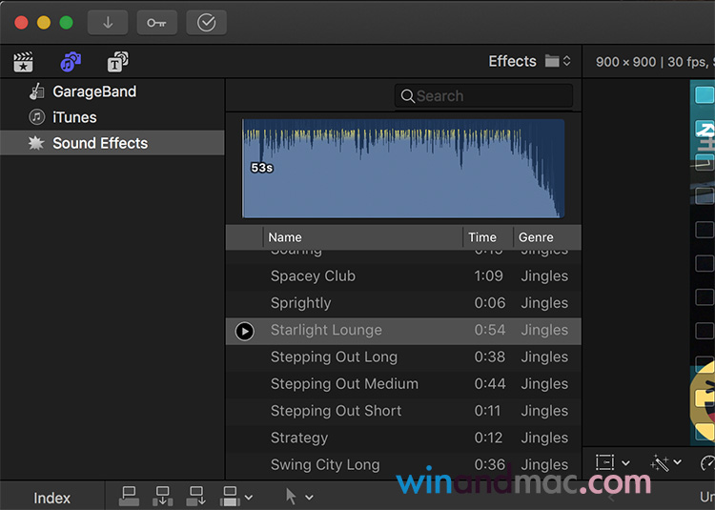Play the Starlight Lounge preview
This screenshot has width=715, height=510.
pos(245,331)
